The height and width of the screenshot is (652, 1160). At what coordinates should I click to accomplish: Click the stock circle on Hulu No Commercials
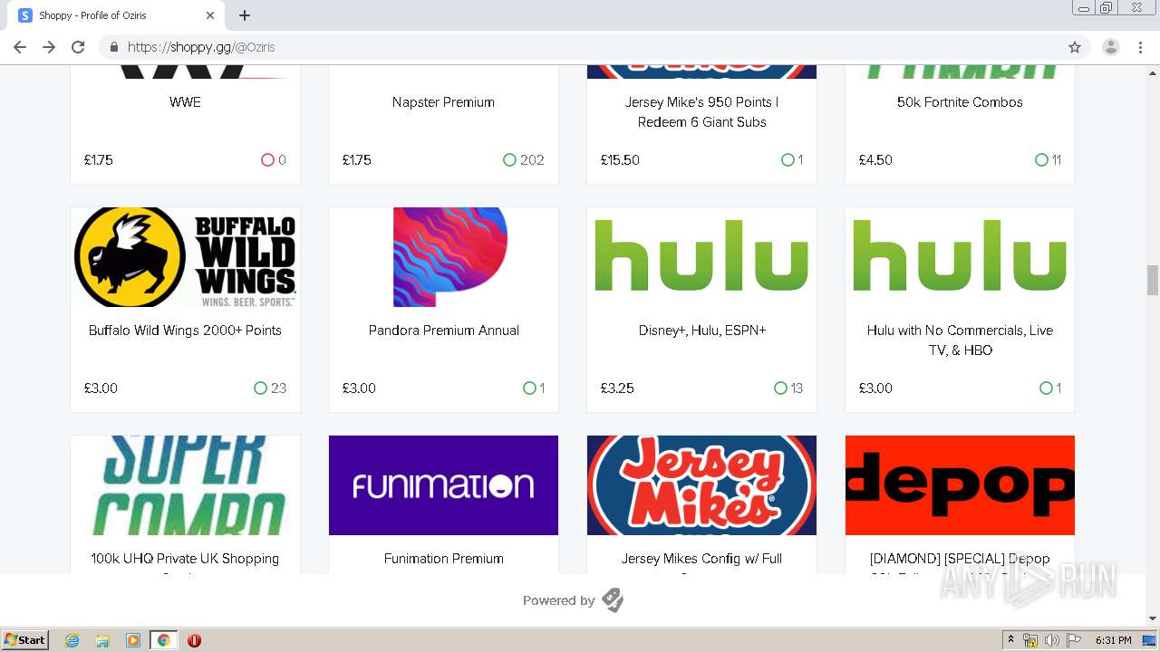[1046, 388]
